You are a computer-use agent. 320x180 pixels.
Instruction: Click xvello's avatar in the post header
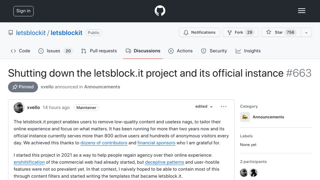tap(19, 108)
